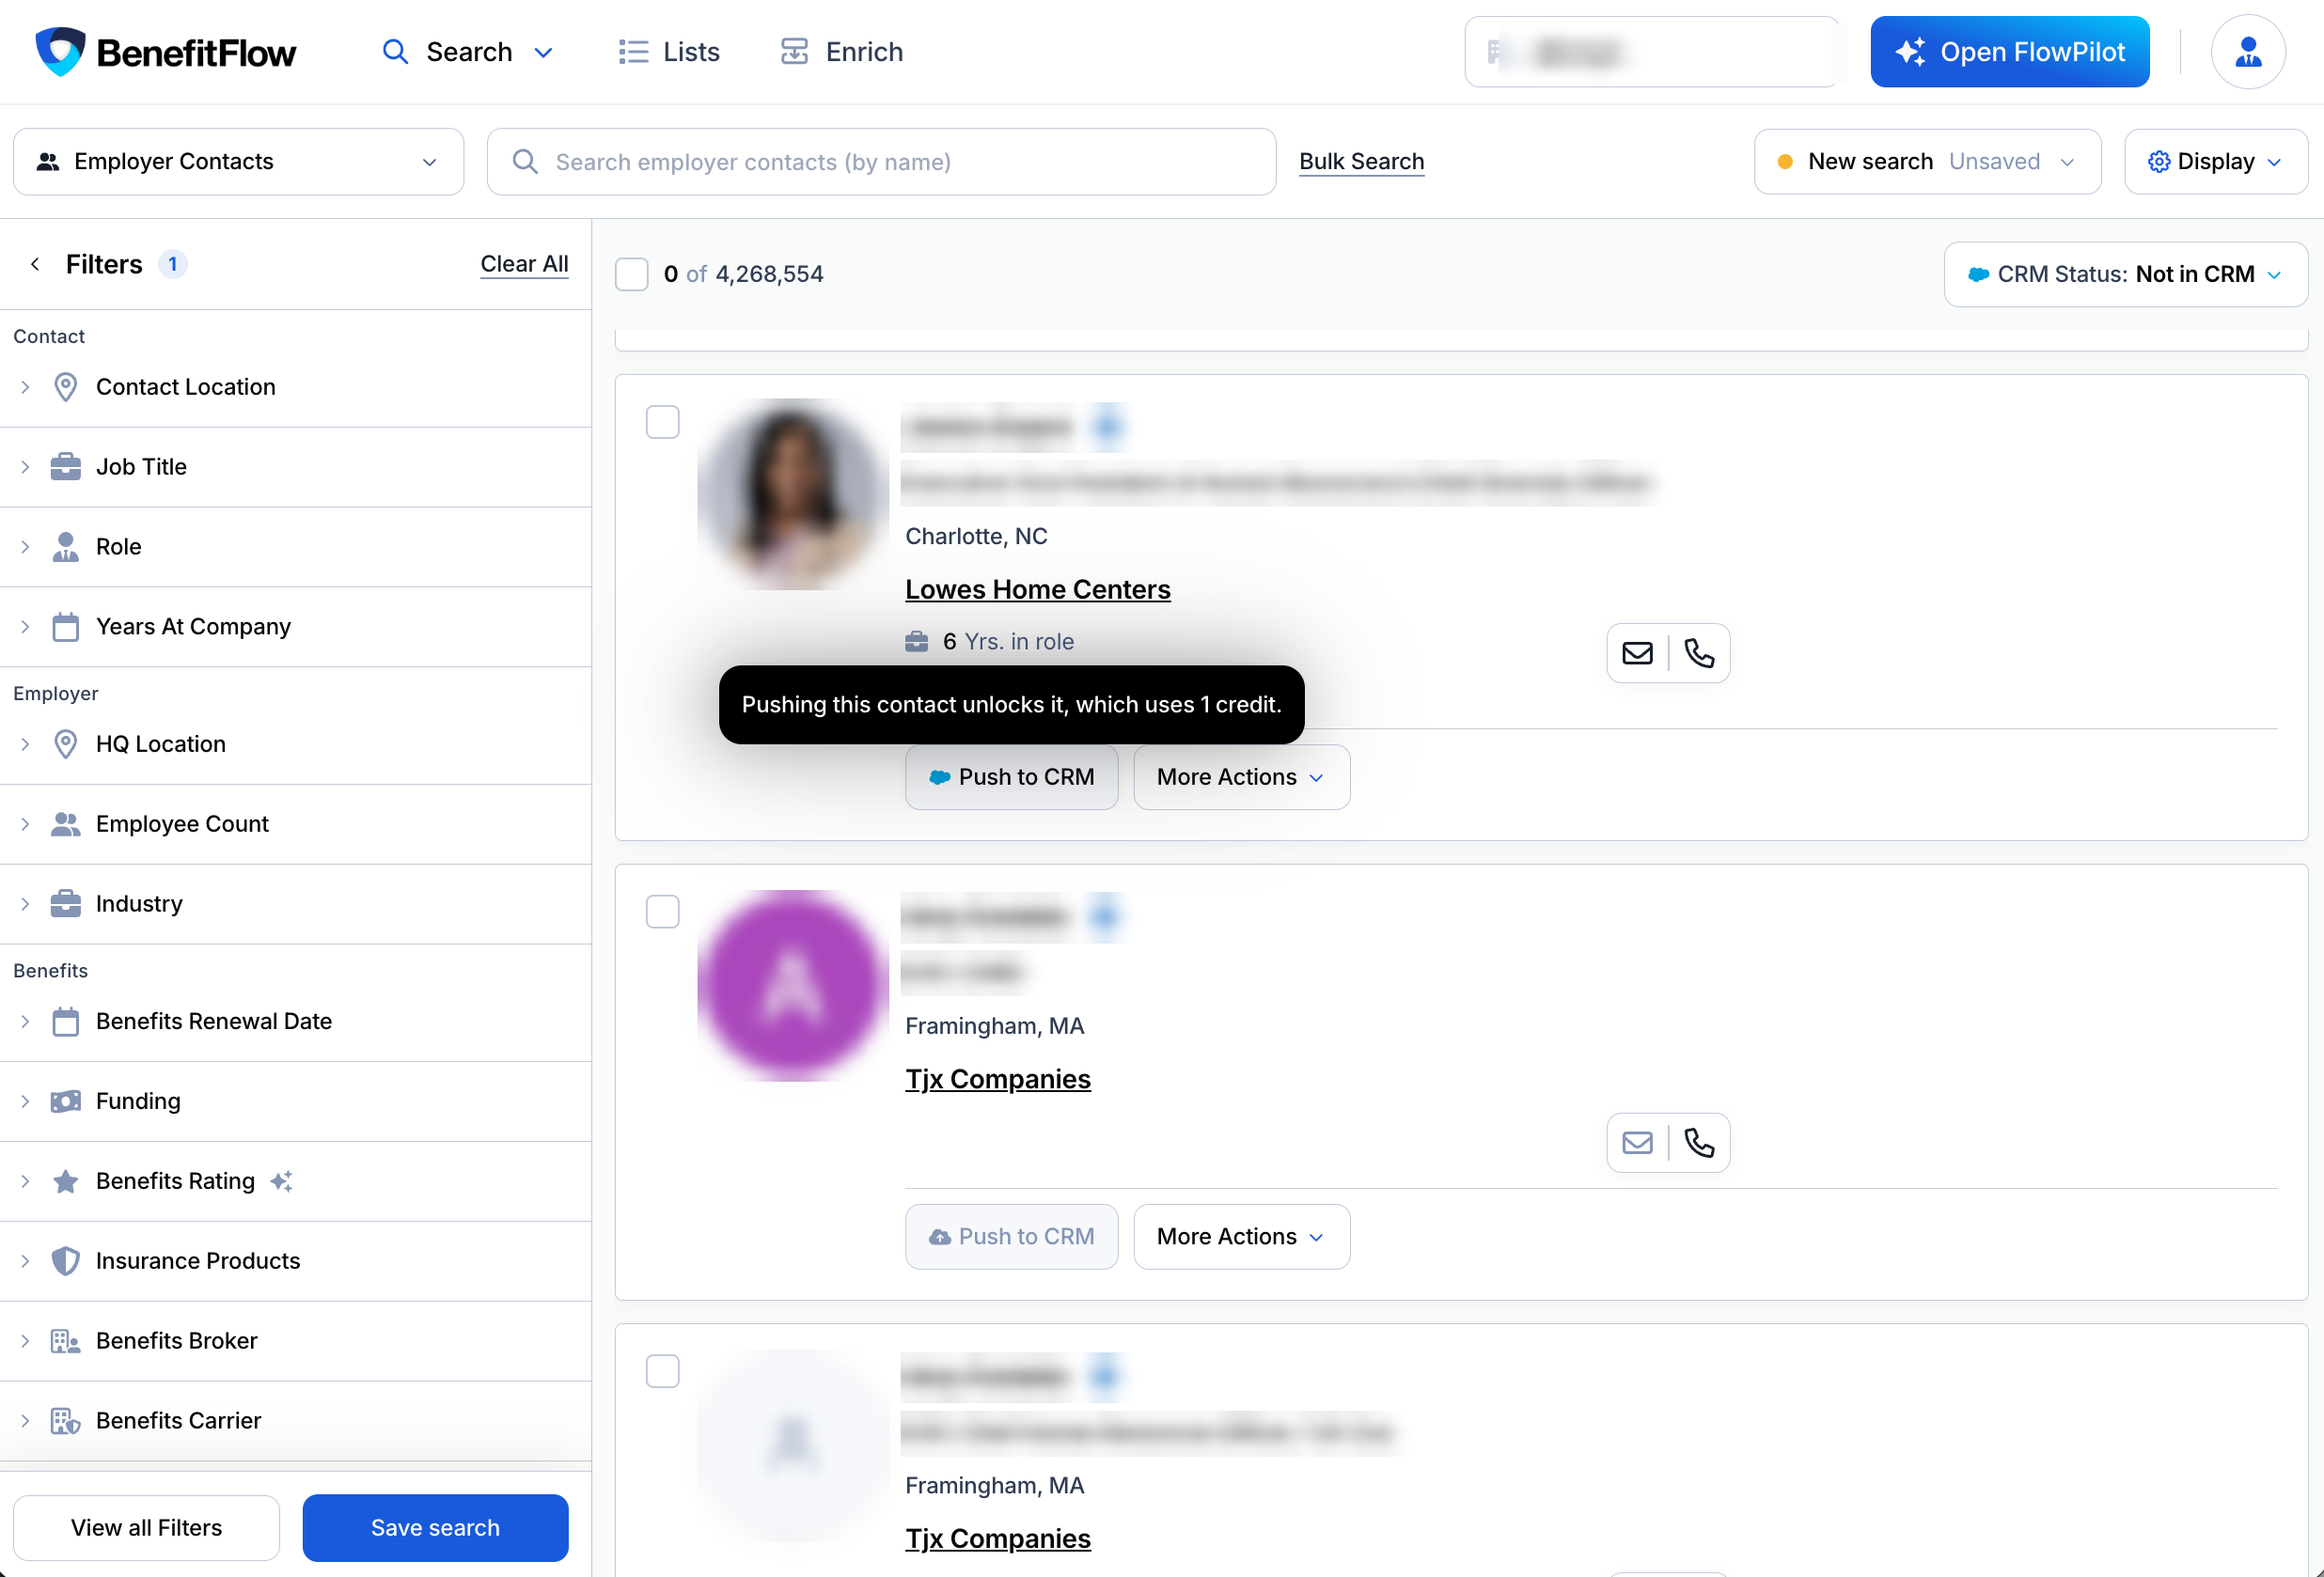The height and width of the screenshot is (1577, 2324).
Task: Click the Benefits Broker building icon
Action: point(66,1341)
